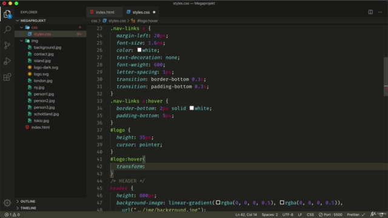Open island.jpg in the file tree
388x218 pixels.
42,61
